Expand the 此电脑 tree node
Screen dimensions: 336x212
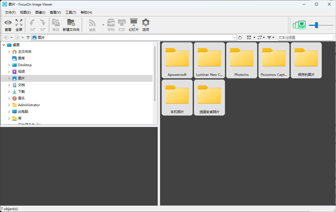click(x=9, y=112)
